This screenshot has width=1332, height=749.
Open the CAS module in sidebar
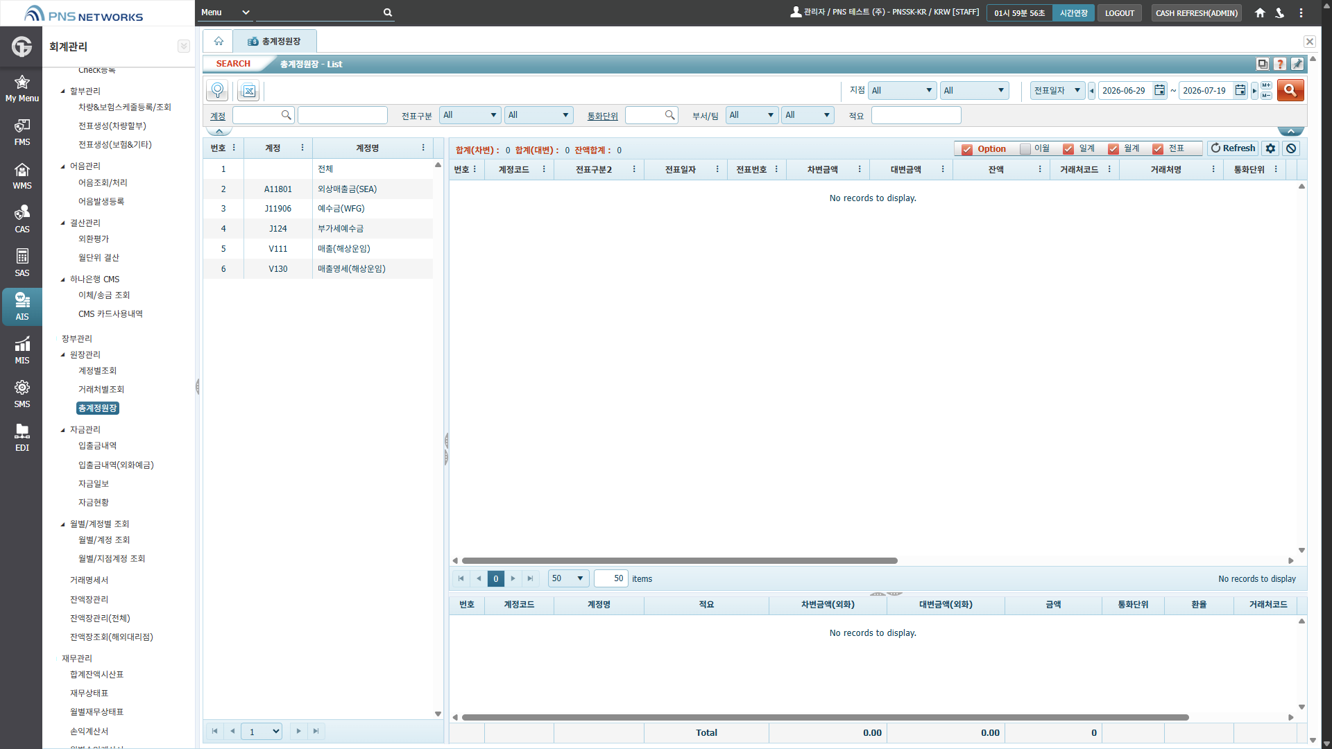(x=22, y=219)
